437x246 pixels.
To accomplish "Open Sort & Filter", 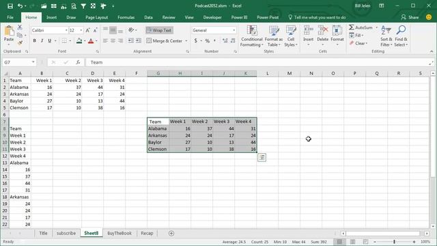I will pos(386,36).
